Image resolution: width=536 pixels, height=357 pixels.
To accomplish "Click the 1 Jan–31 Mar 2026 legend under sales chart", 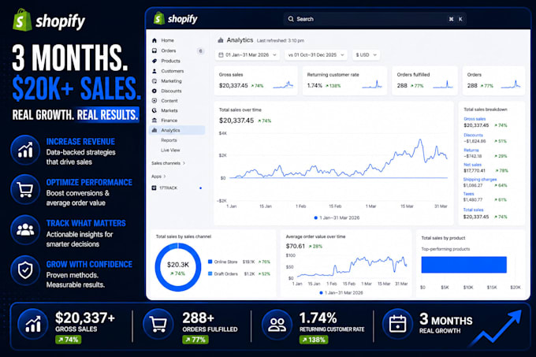I will (337, 218).
